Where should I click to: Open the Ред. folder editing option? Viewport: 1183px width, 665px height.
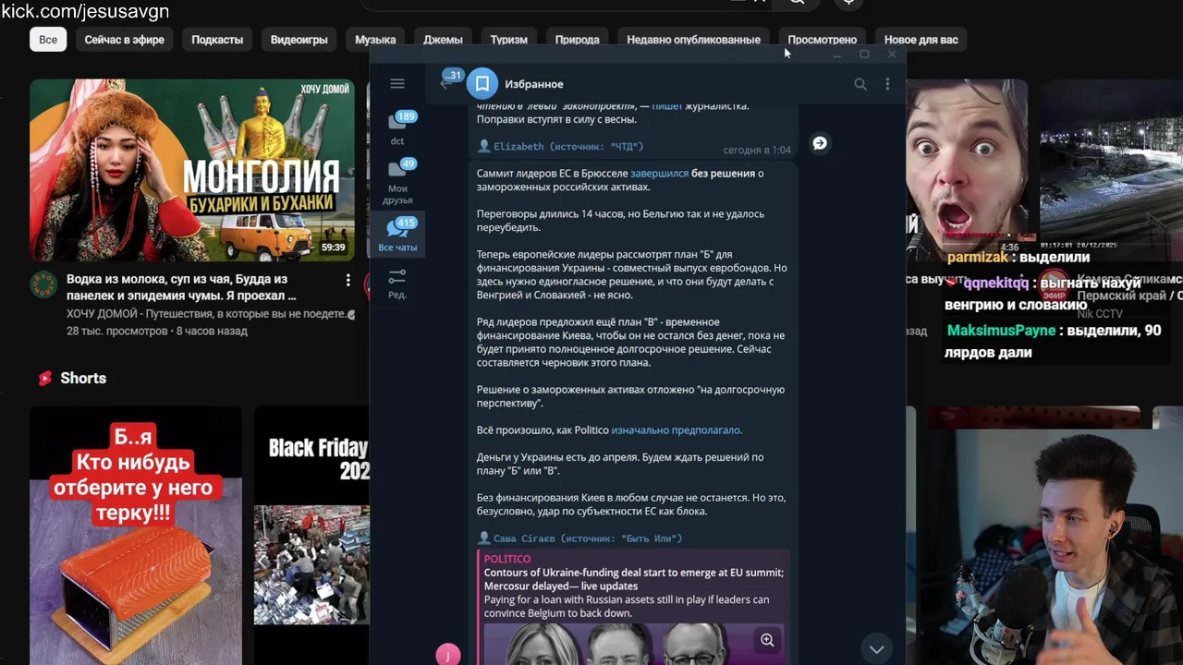click(397, 283)
